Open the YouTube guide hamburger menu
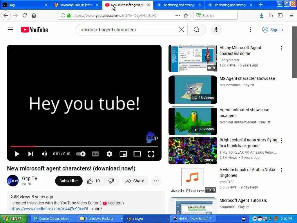The height and width of the screenshot is (223, 297). (10, 30)
